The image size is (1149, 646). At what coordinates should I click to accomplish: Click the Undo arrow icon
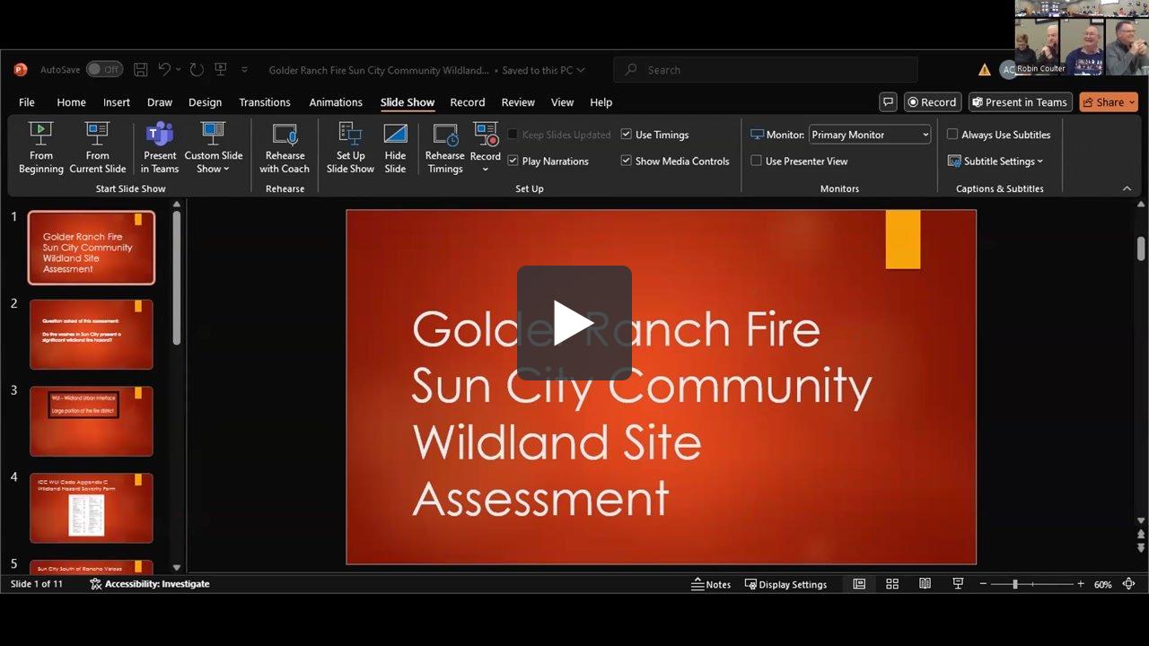point(164,70)
